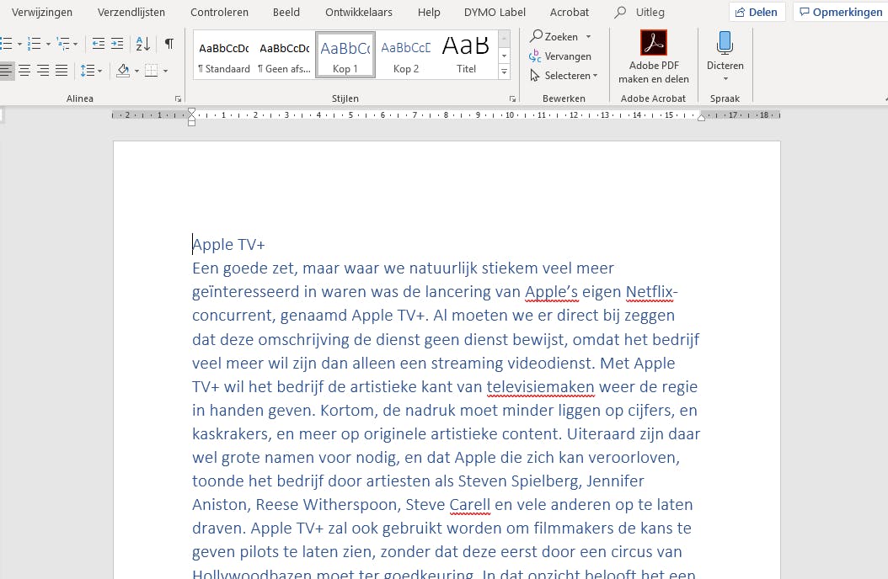Open the Help tab
This screenshot has height=579, width=888.
tap(429, 12)
